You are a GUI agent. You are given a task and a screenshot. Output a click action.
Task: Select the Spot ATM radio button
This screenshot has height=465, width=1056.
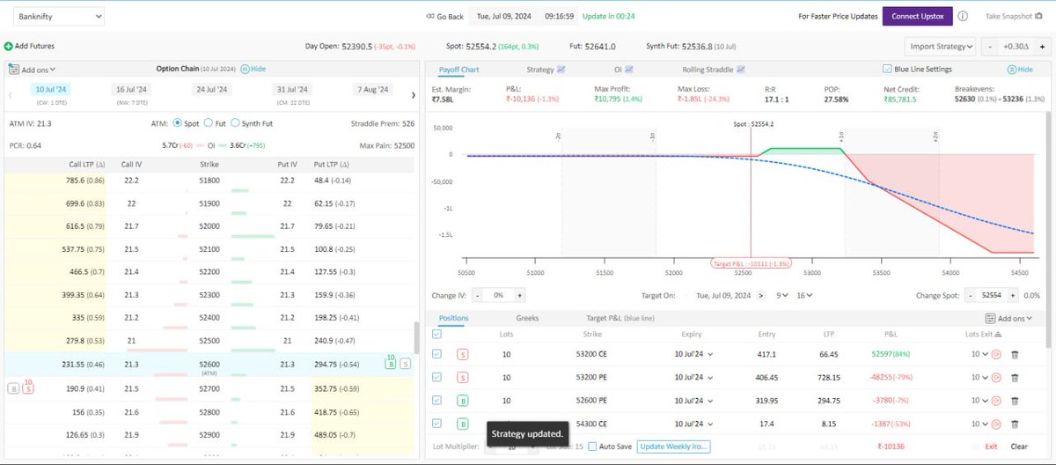click(179, 123)
